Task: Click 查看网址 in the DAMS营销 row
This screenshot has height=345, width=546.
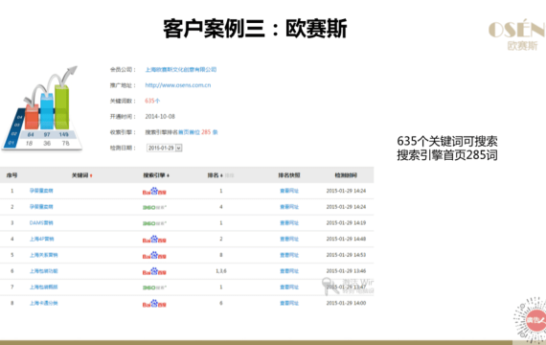Action: coord(289,222)
